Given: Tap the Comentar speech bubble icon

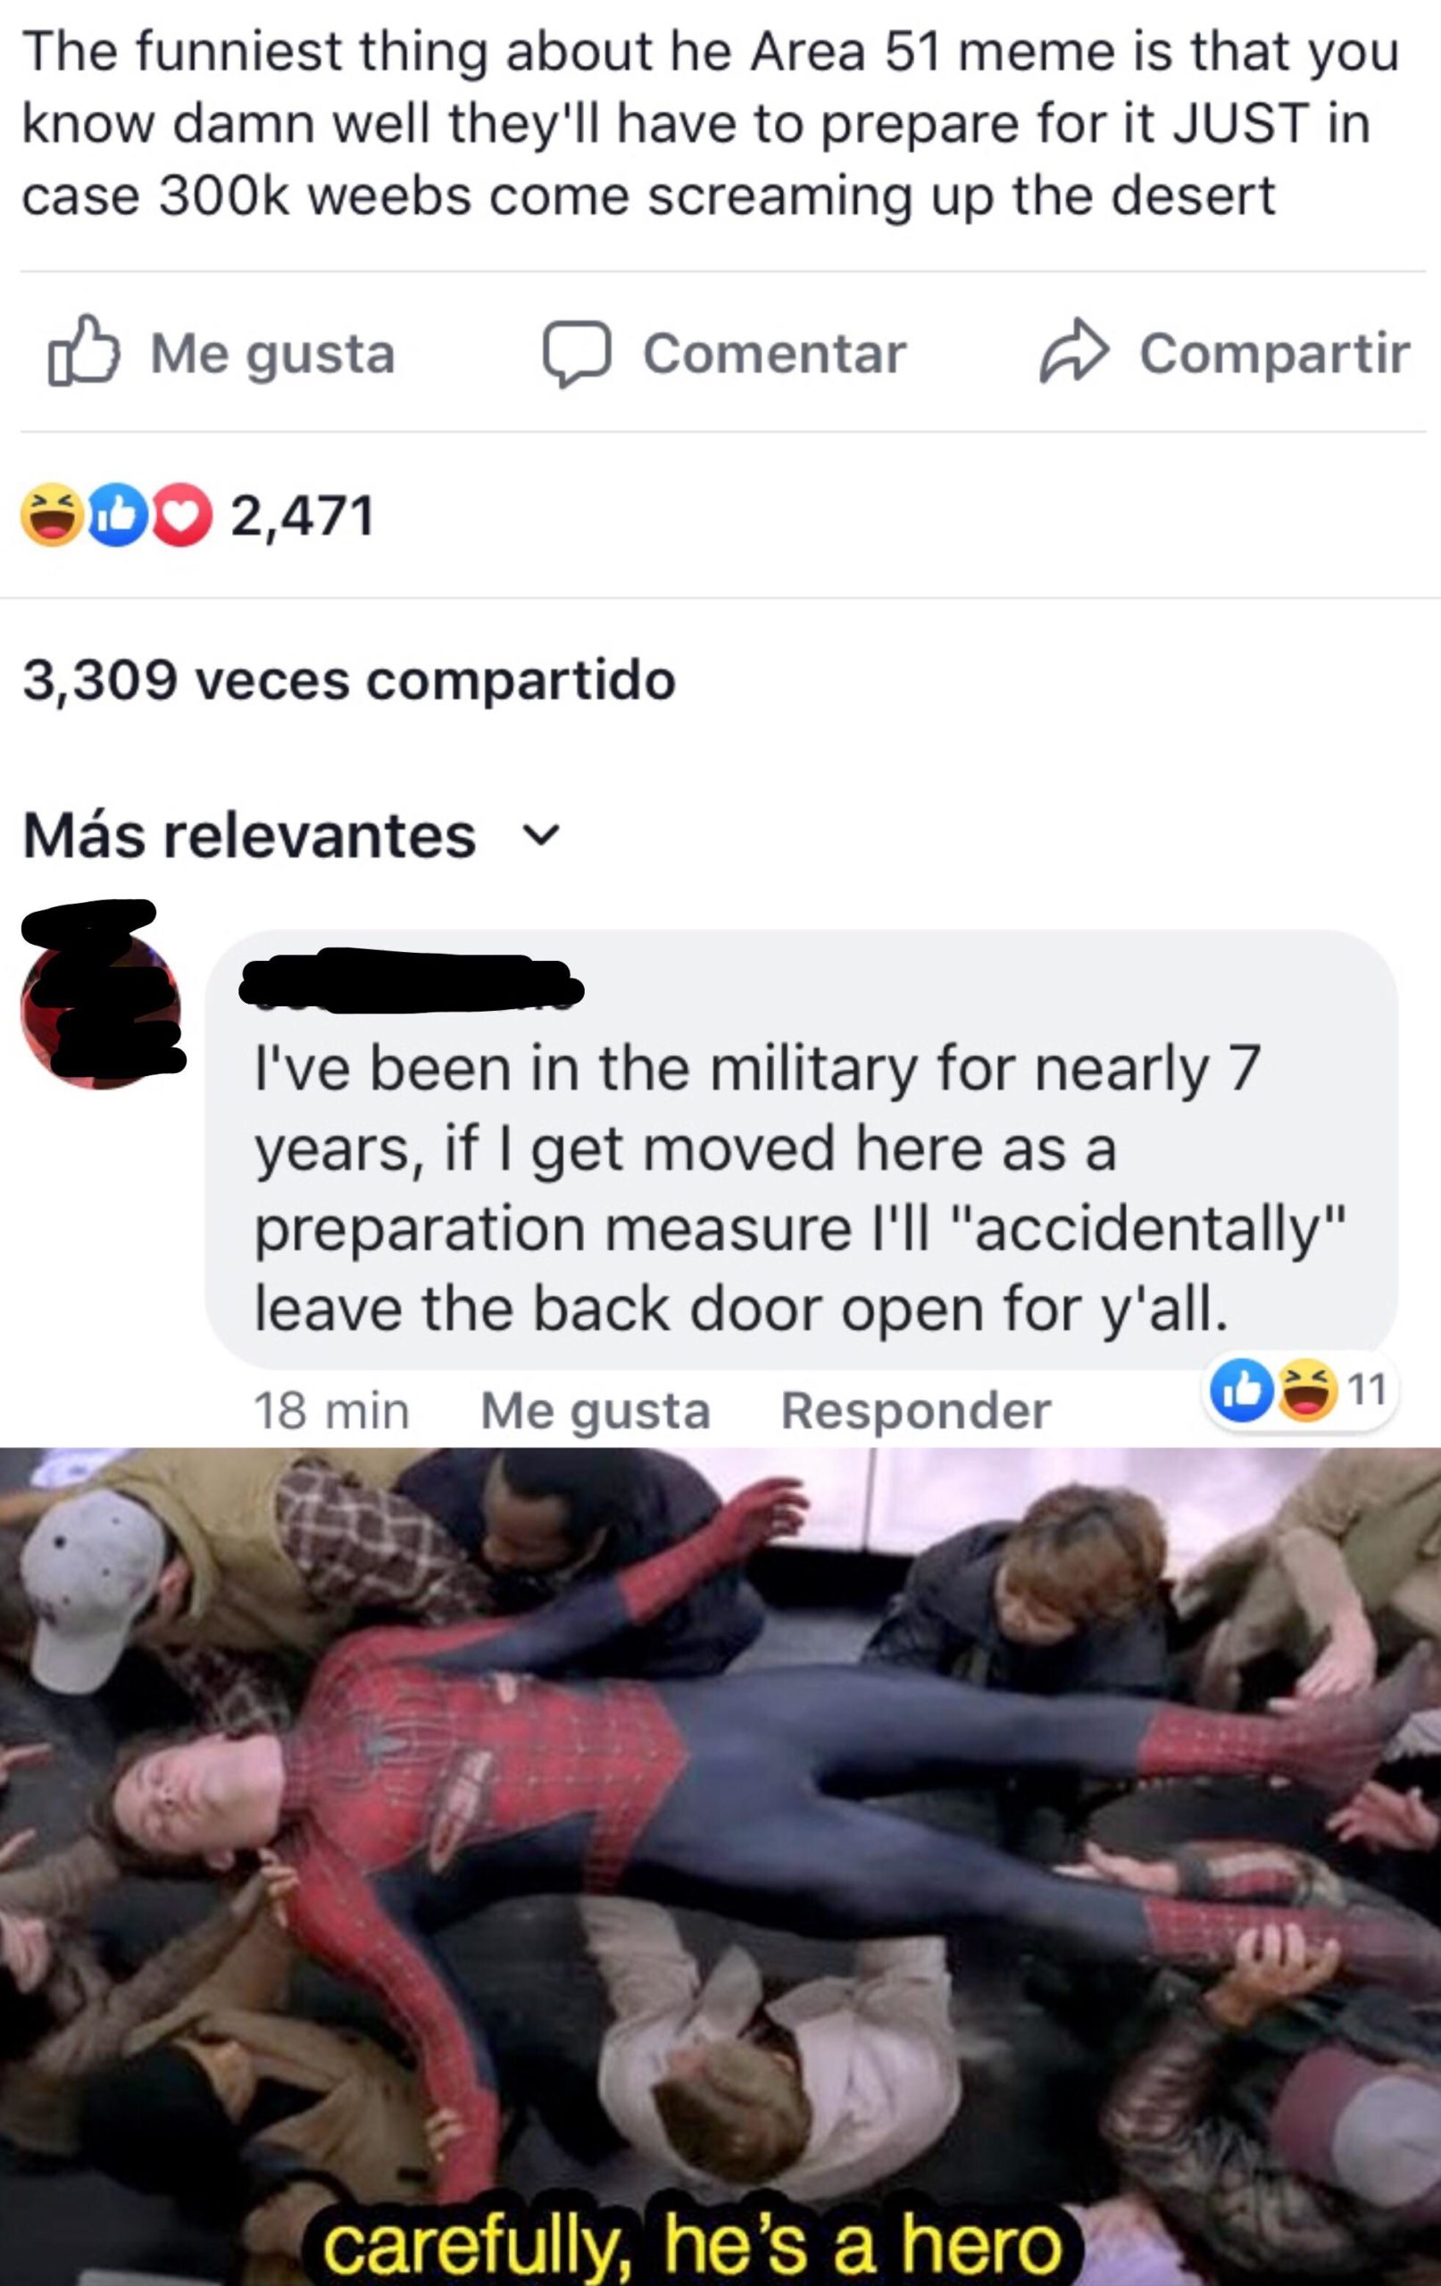Looking at the screenshot, I should [x=576, y=353].
